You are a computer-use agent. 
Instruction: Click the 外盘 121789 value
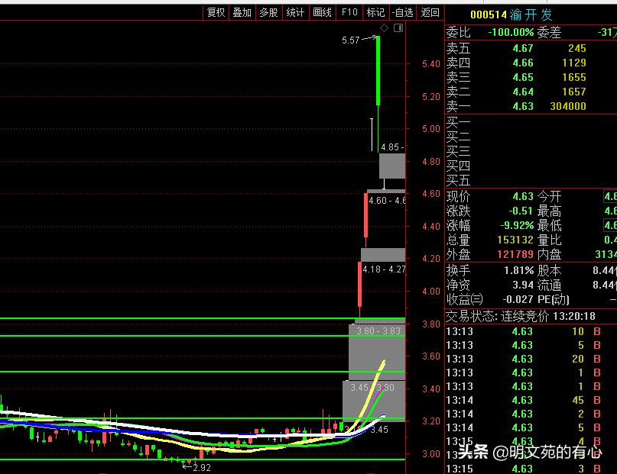(x=515, y=254)
